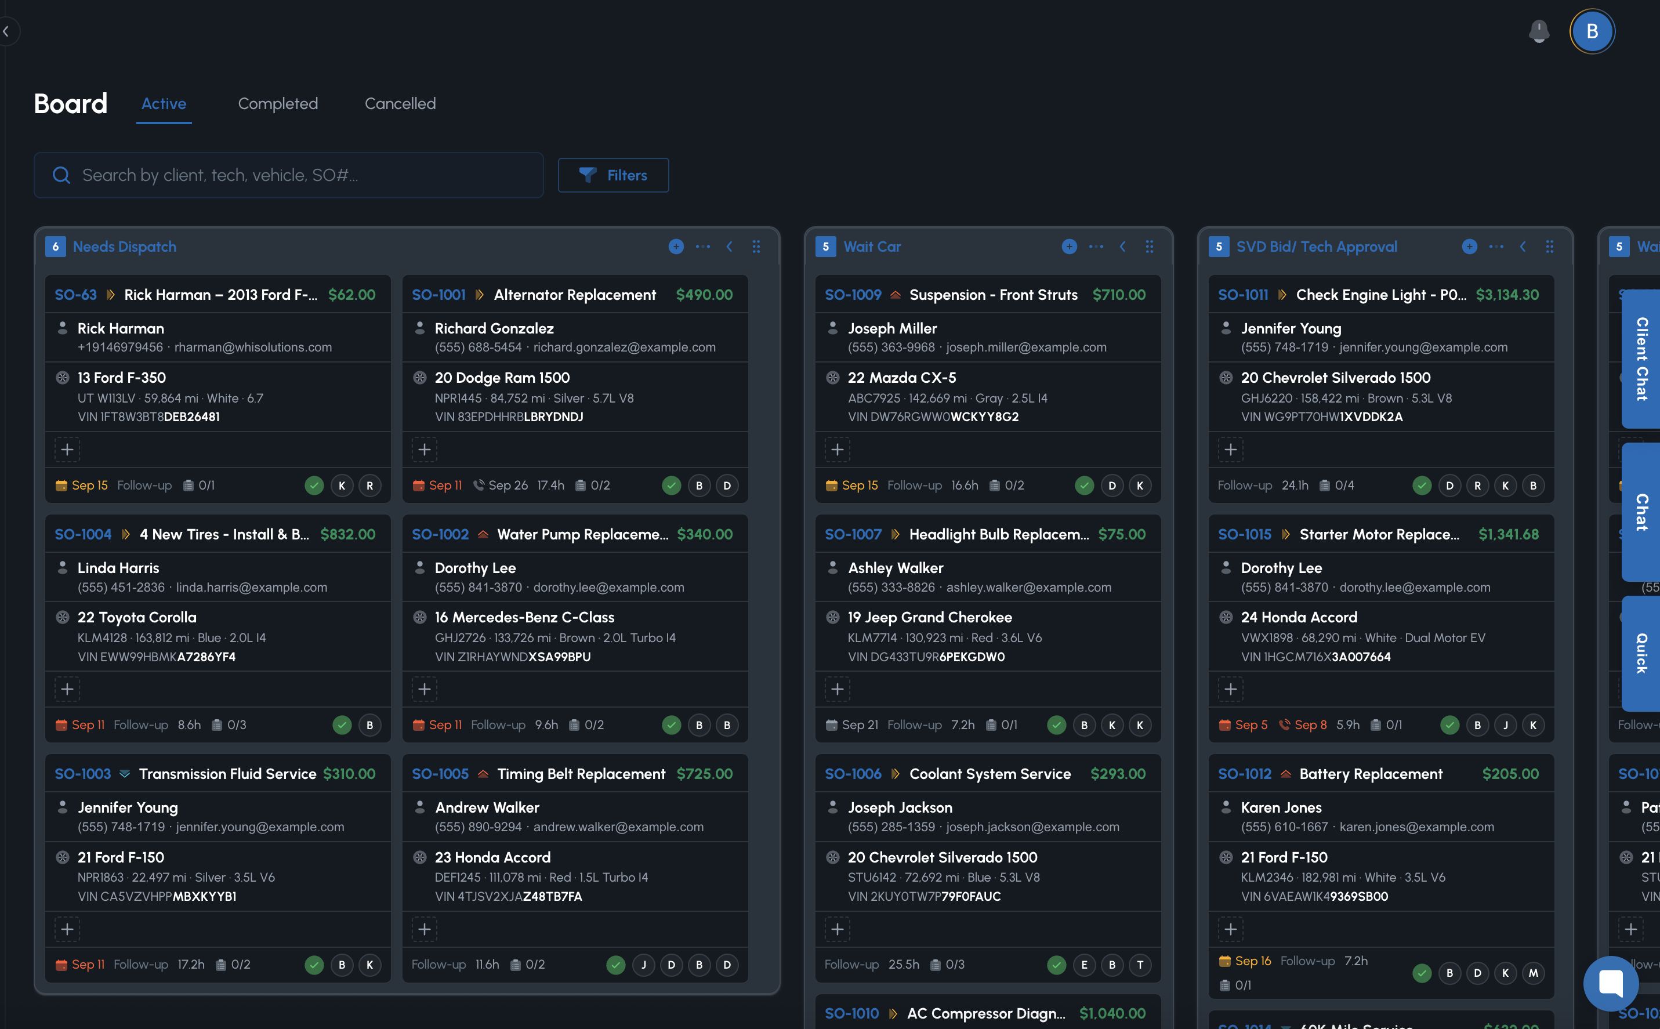The height and width of the screenshot is (1029, 1660).
Task: Select client Rick Harman name
Action: pos(121,328)
